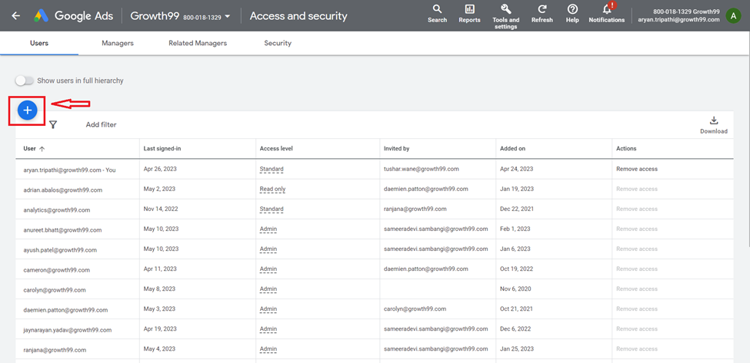750x363 pixels.
Task: Click Access and security page title
Action: point(298,16)
